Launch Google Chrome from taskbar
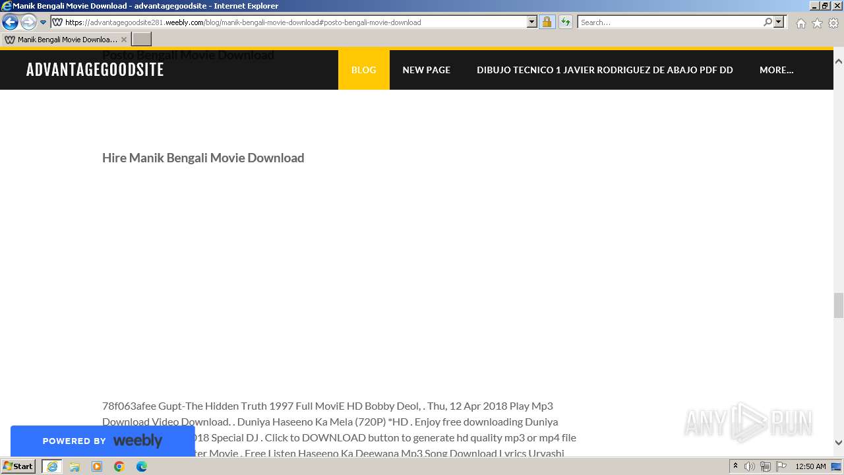 [119, 466]
